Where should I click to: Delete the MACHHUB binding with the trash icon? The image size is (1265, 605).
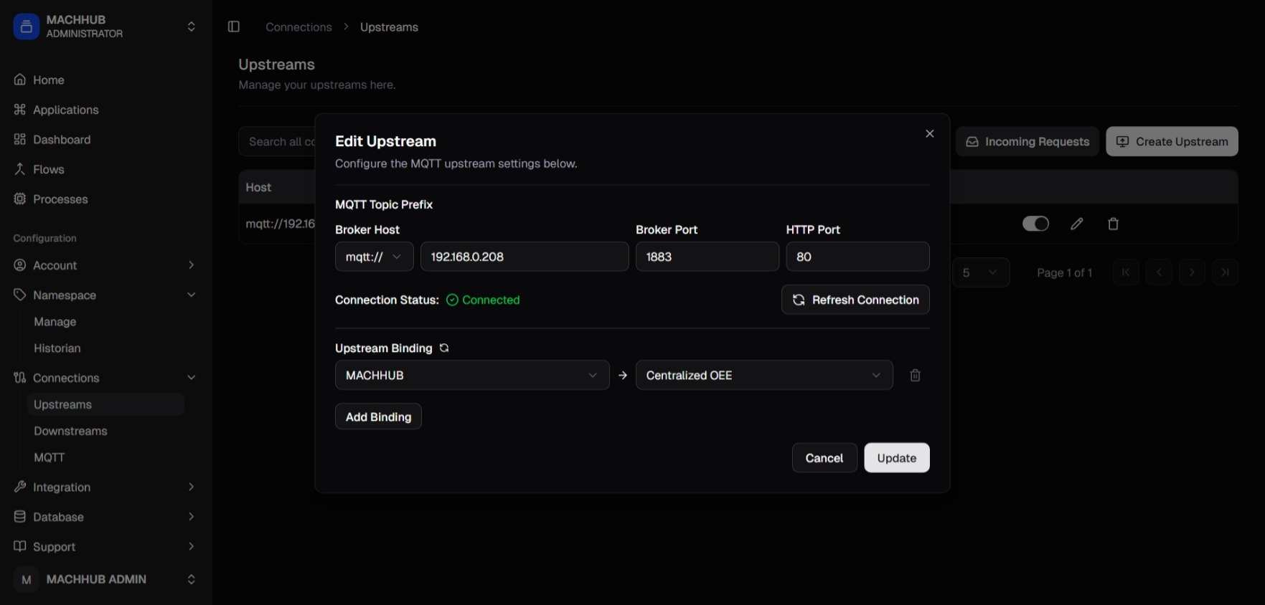coord(916,375)
